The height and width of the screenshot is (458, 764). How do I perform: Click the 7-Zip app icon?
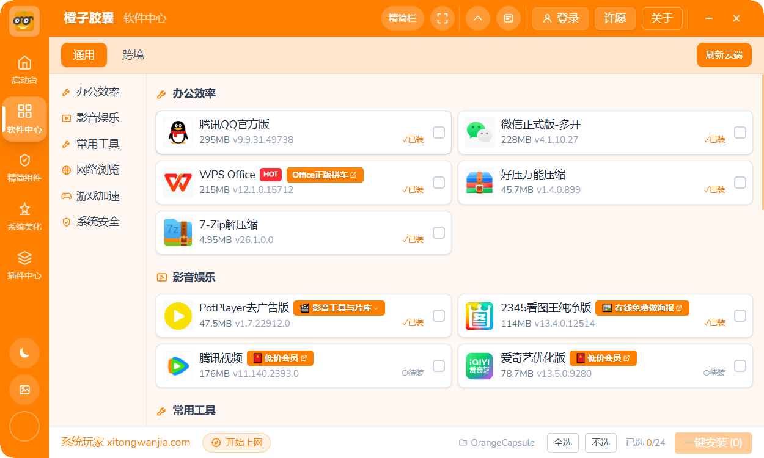pyautogui.click(x=178, y=232)
